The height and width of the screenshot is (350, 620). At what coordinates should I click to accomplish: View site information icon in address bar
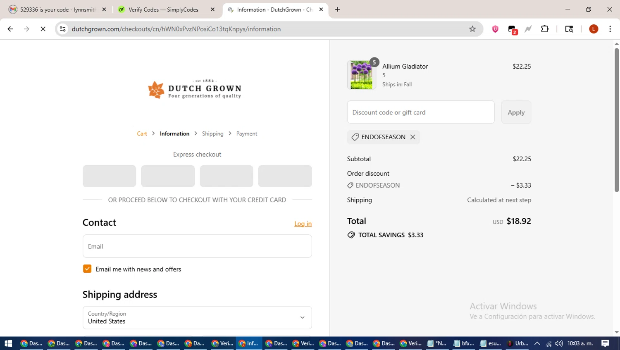(x=63, y=29)
